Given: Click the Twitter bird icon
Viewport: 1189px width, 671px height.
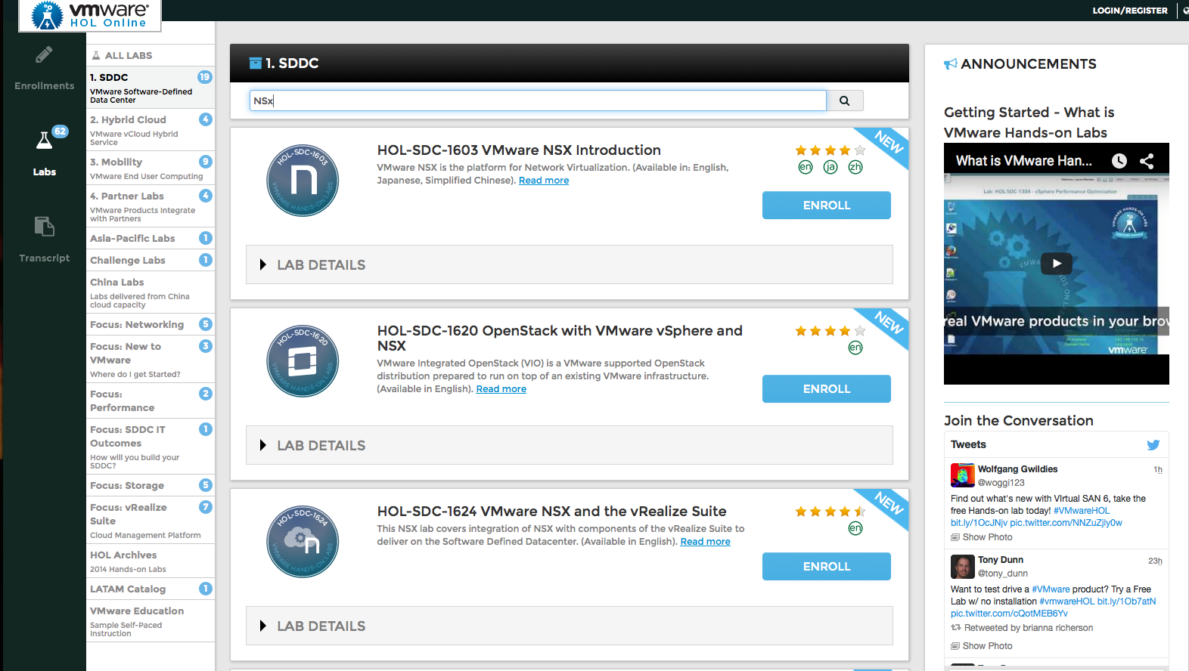Looking at the screenshot, I should pyautogui.click(x=1153, y=445).
